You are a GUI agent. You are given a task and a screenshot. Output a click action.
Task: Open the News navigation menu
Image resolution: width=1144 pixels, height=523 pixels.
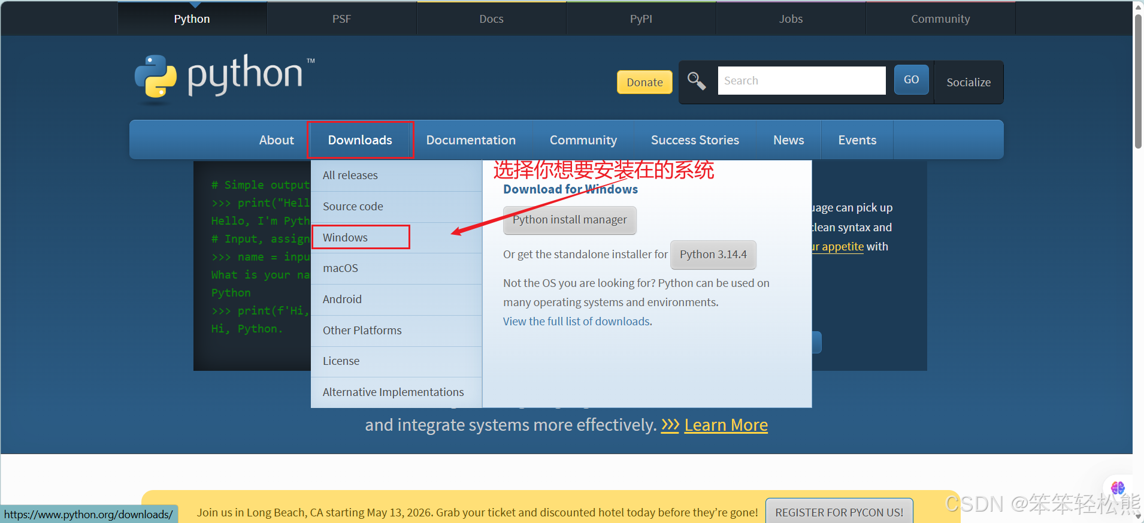[788, 140]
